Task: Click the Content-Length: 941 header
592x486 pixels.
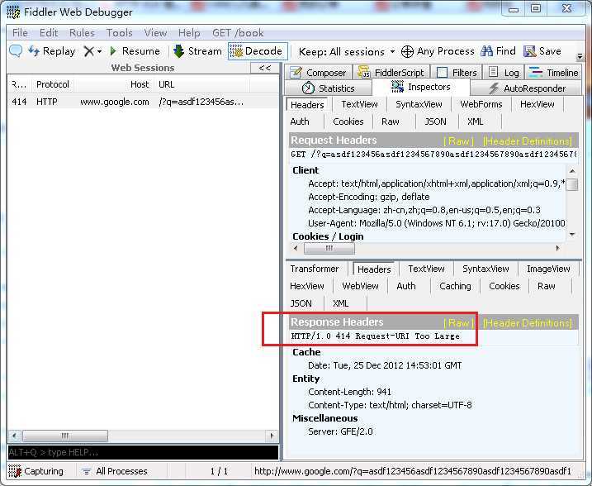Action: pyautogui.click(x=349, y=392)
